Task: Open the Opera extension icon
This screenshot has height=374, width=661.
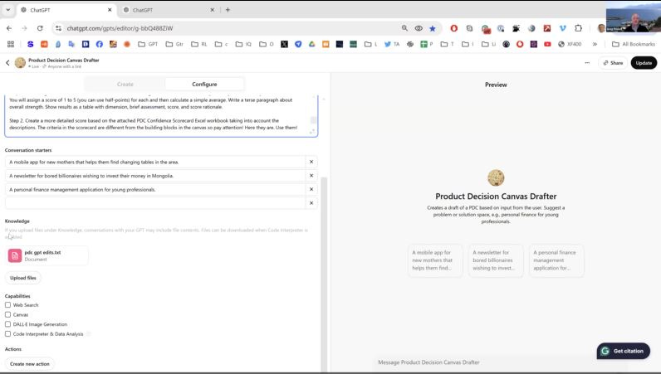Action: pos(454,28)
